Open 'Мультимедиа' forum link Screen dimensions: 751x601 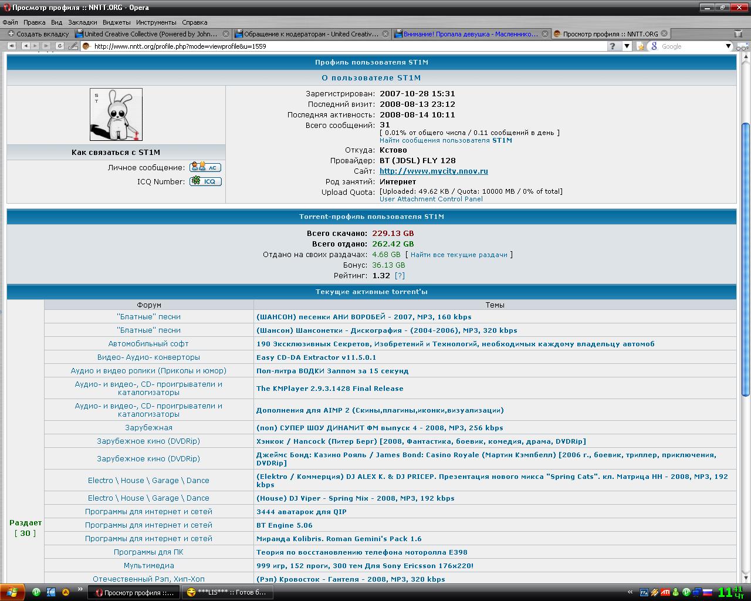click(148, 566)
